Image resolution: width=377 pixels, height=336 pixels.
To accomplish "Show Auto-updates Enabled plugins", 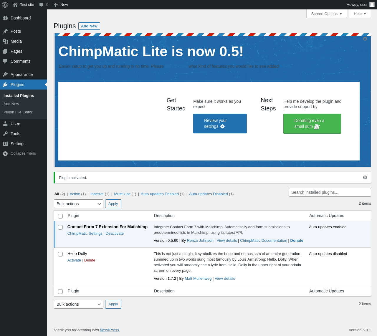I will (160, 194).
